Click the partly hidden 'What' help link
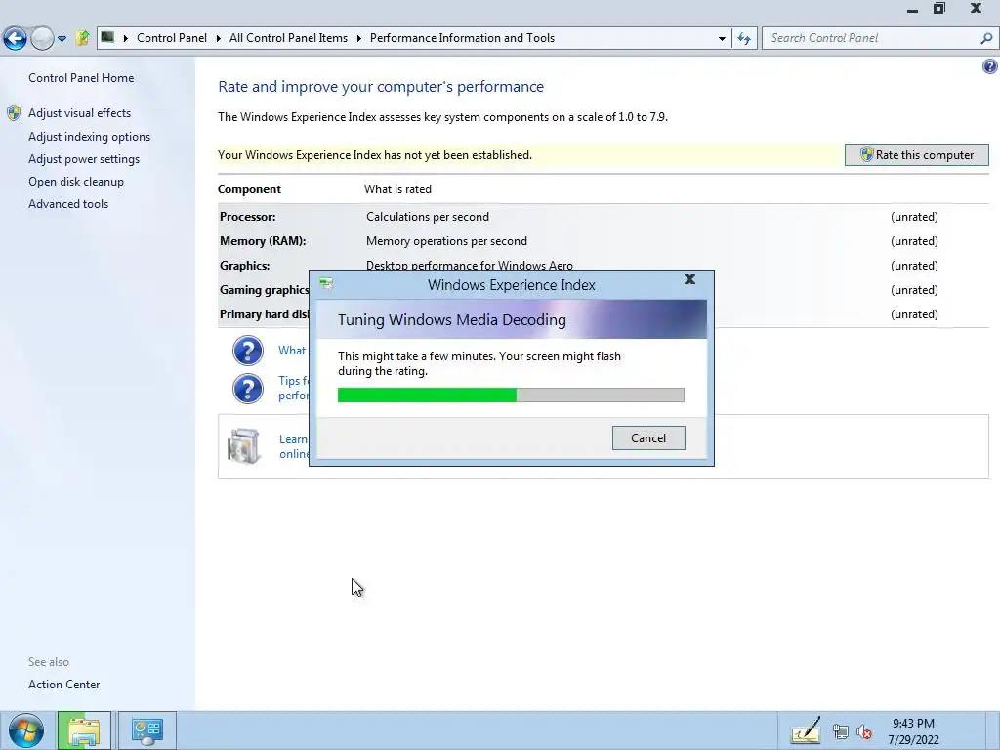The height and width of the screenshot is (750, 1000). pos(293,351)
